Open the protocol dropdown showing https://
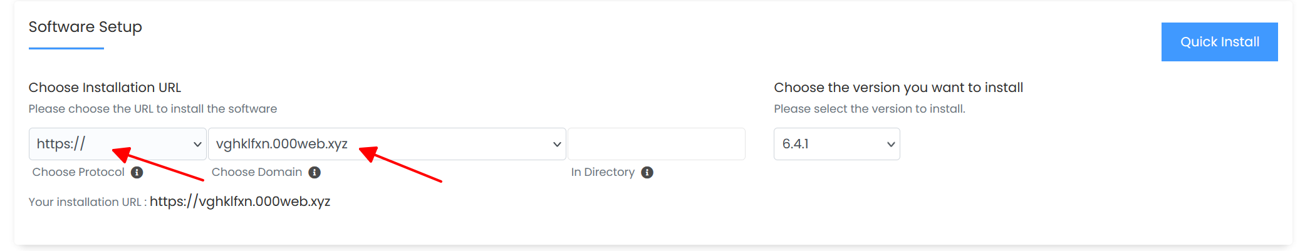This screenshot has height=251, width=1300. click(x=118, y=144)
